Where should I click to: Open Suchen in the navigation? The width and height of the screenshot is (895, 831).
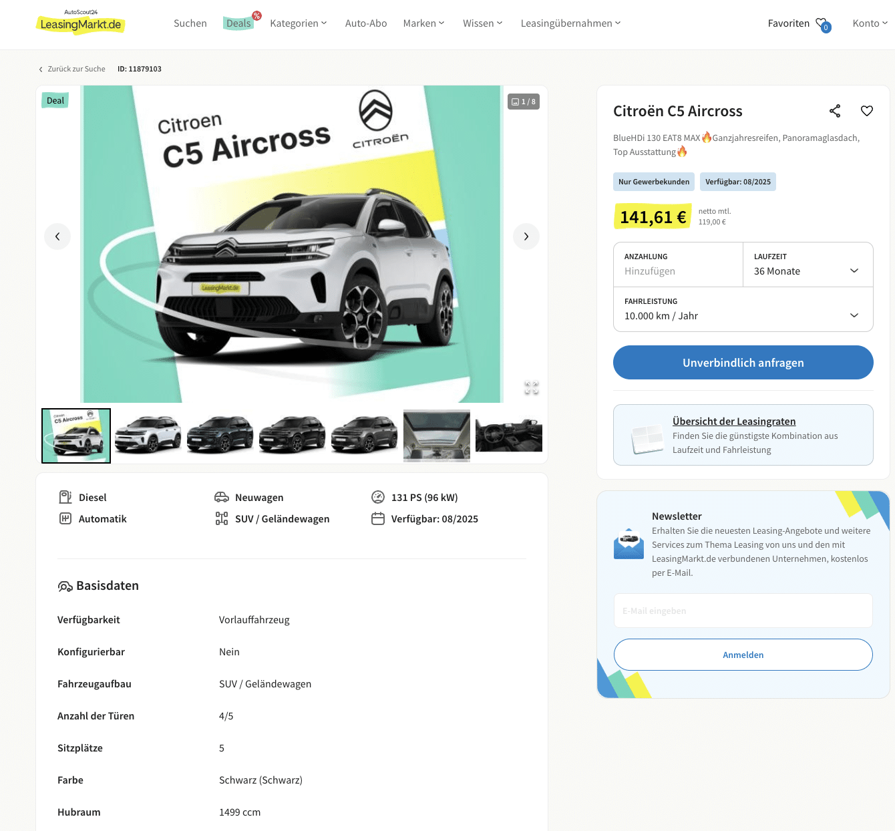tap(190, 23)
